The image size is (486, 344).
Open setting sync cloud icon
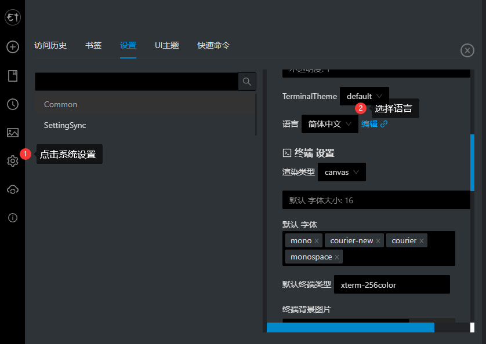[13, 189]
